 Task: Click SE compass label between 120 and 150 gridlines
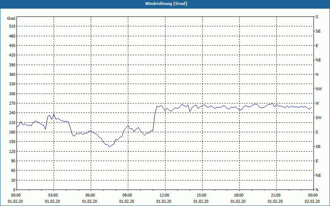pyautogui.click(x=318, y=147)
